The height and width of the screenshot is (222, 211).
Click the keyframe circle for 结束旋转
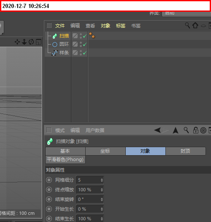tap(49, 199)
